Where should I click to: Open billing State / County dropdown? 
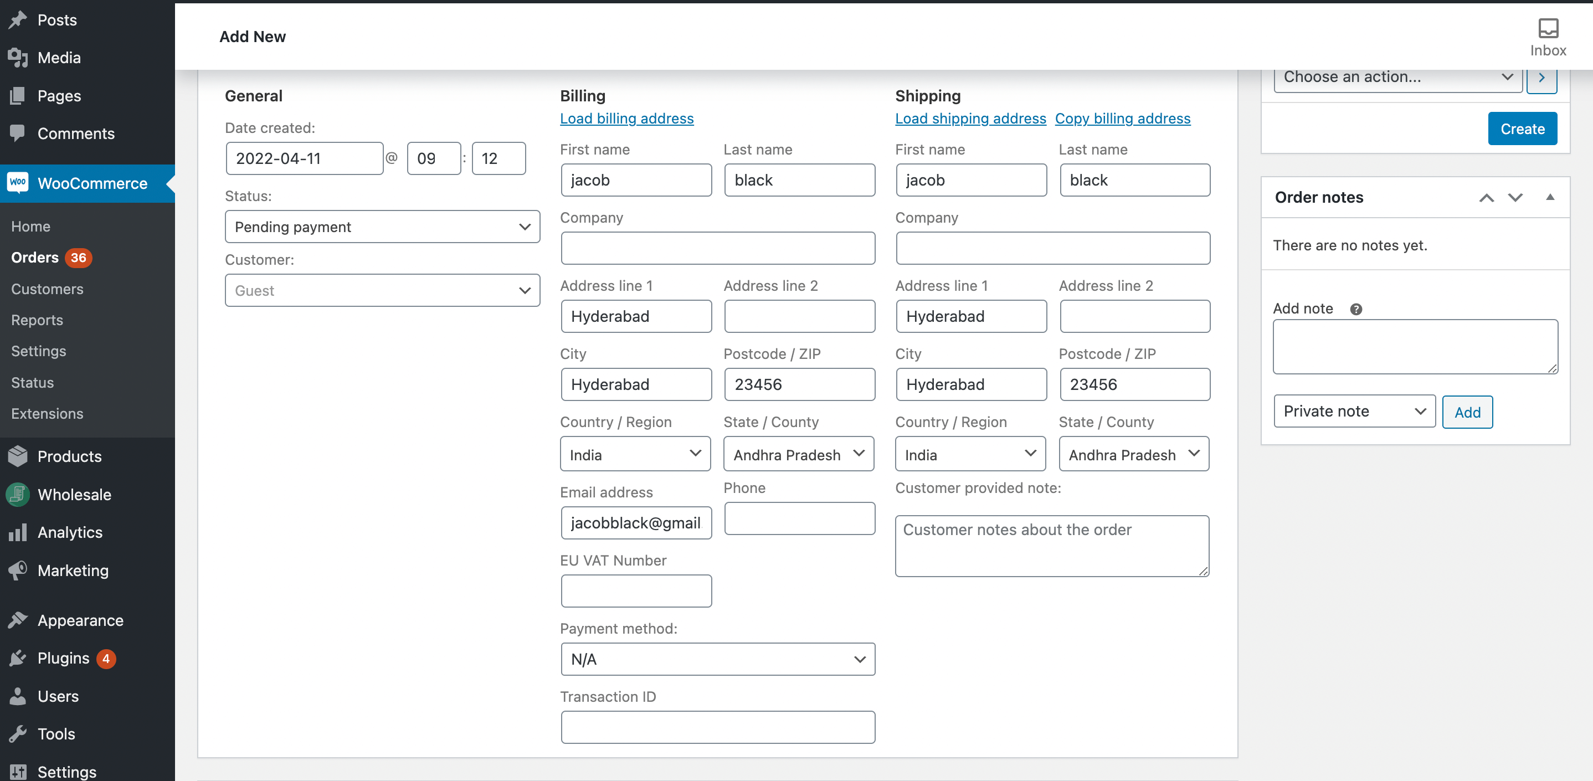[798, 455]
